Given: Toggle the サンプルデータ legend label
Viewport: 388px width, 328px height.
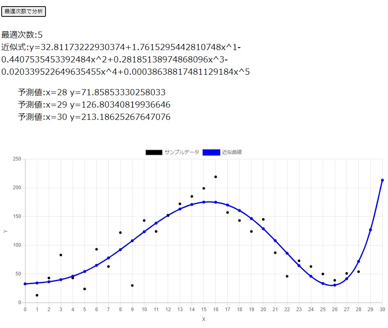Looking at the screenshot, I should [x=182, y=152].
